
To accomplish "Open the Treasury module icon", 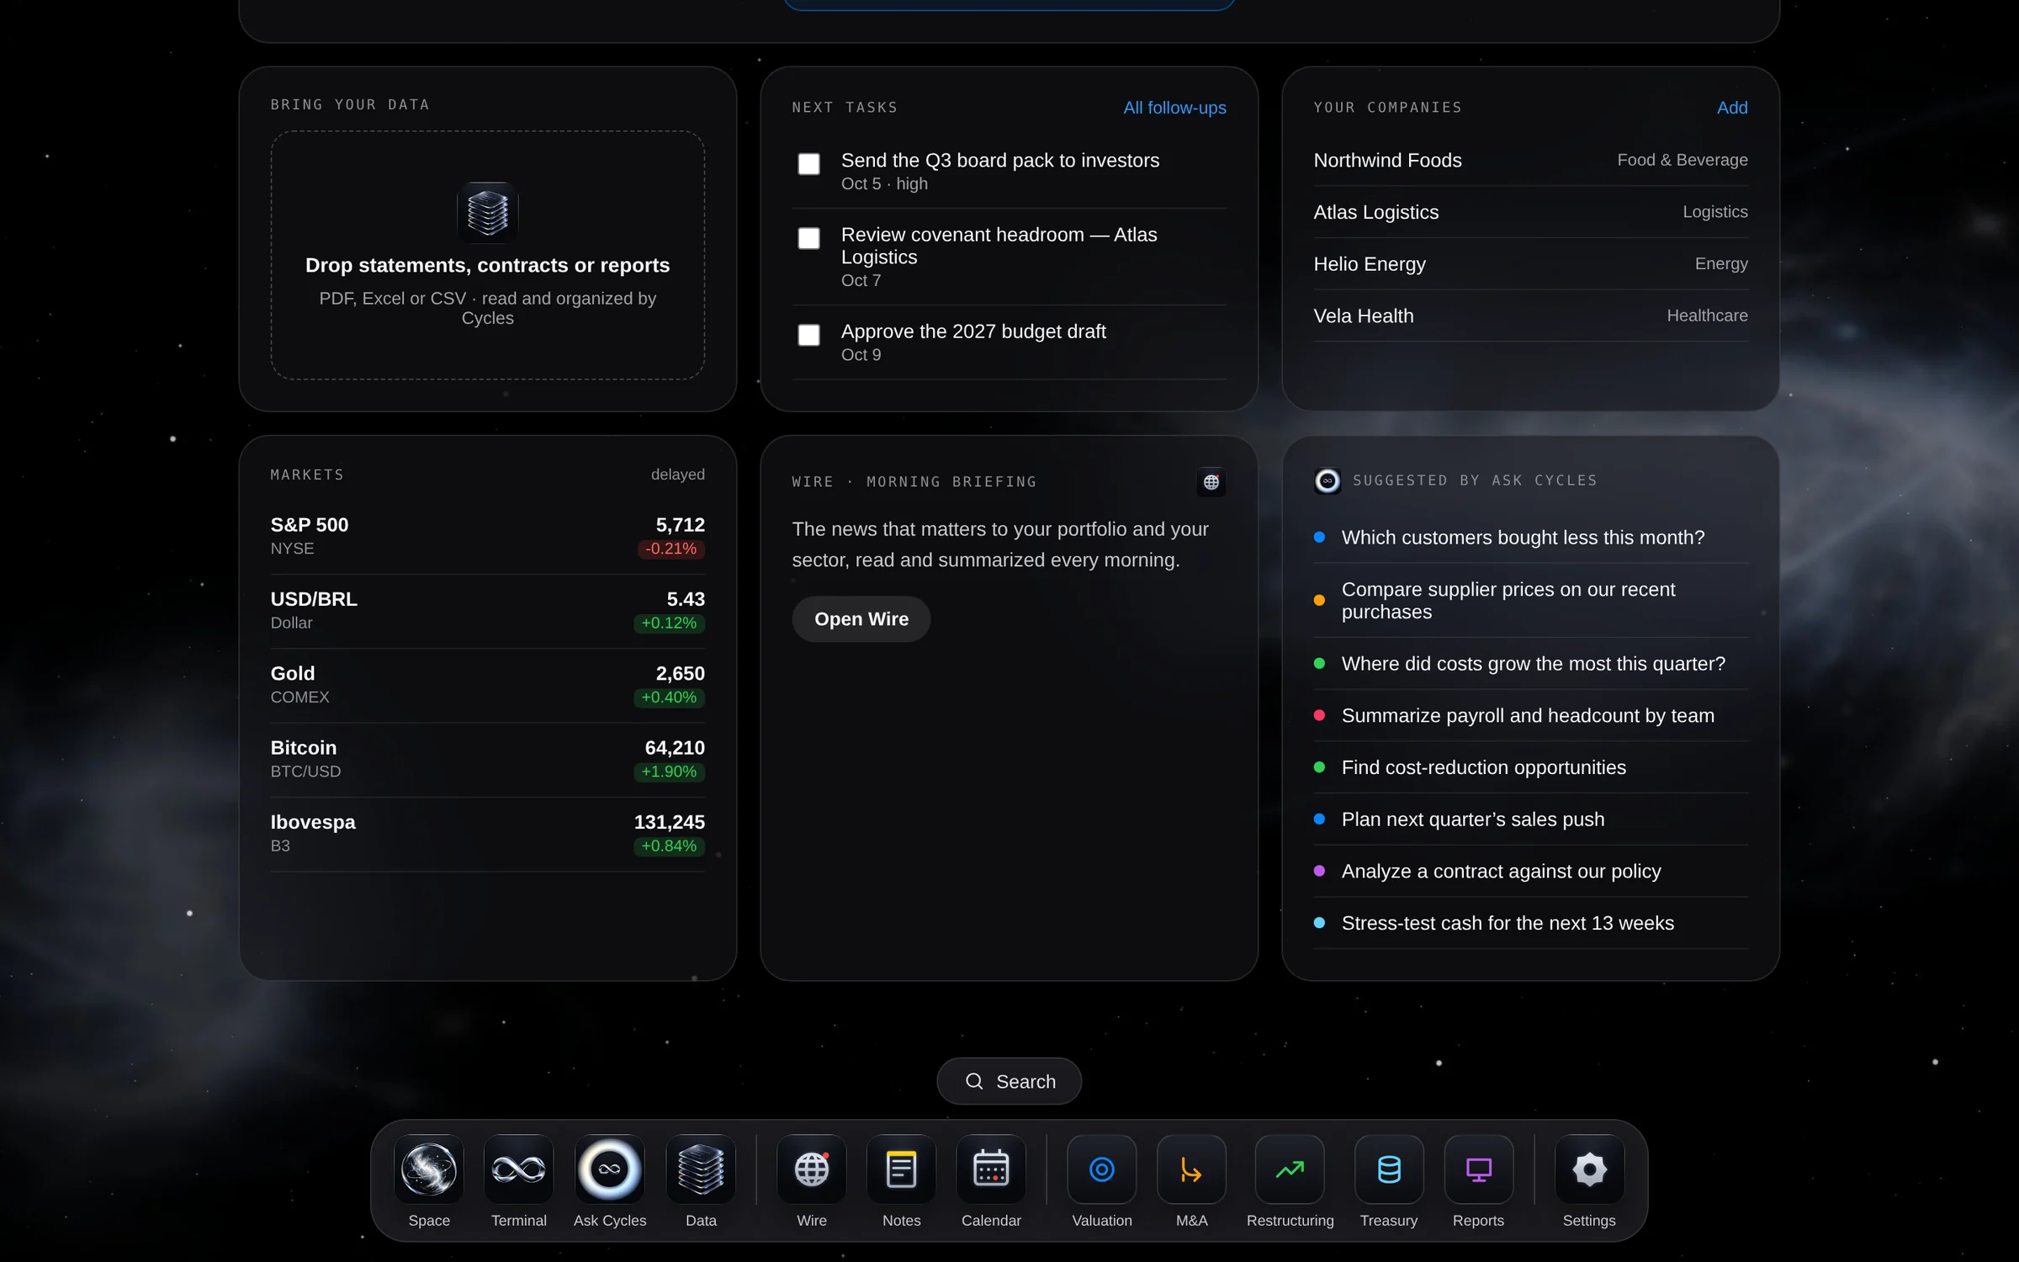I will [x=1389, y=1169].
